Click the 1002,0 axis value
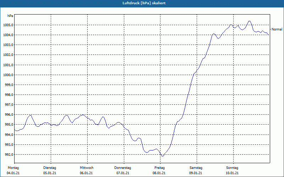This screenshot has height=177, width=284. pos(8,55)
